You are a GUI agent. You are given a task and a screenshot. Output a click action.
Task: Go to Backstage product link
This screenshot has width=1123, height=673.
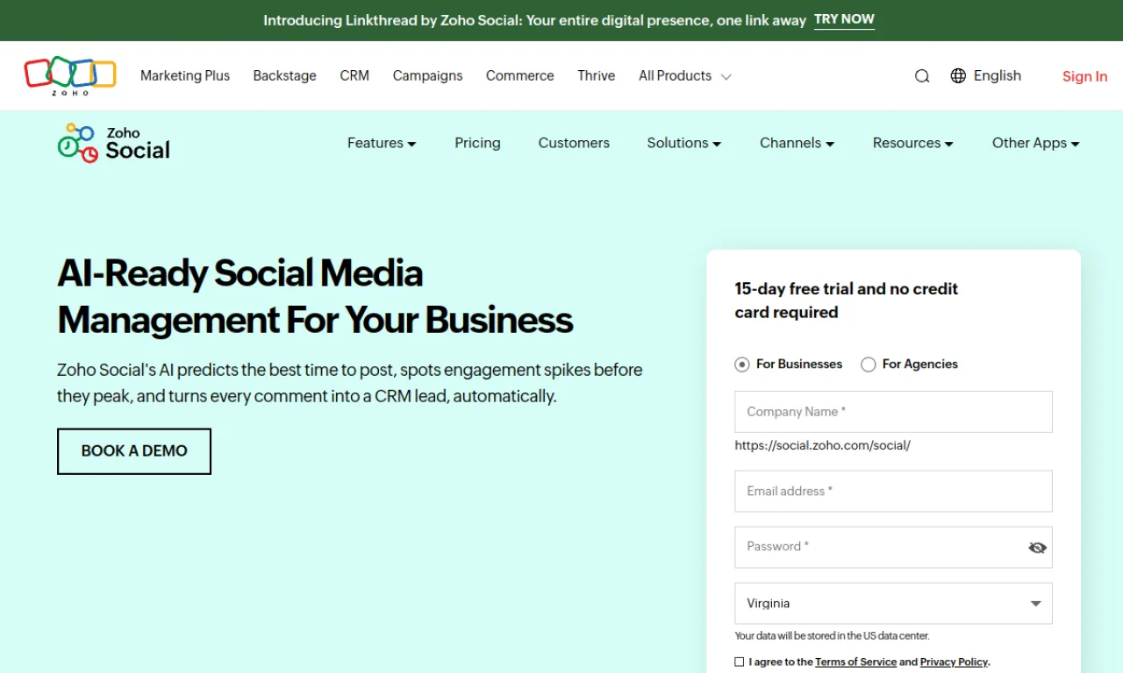[285, 76]
